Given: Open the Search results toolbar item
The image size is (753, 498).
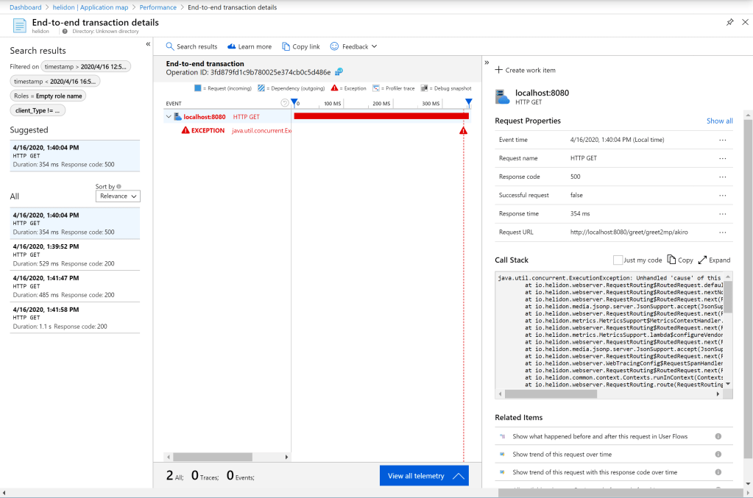Looking at the screenshot, I should click(191, 46).
